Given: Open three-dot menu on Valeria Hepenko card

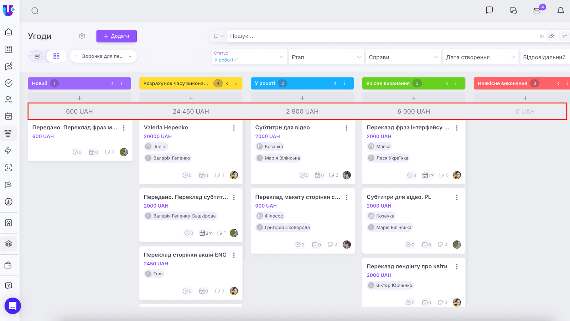Looking at the screenshot, I should tap(234, 128).
